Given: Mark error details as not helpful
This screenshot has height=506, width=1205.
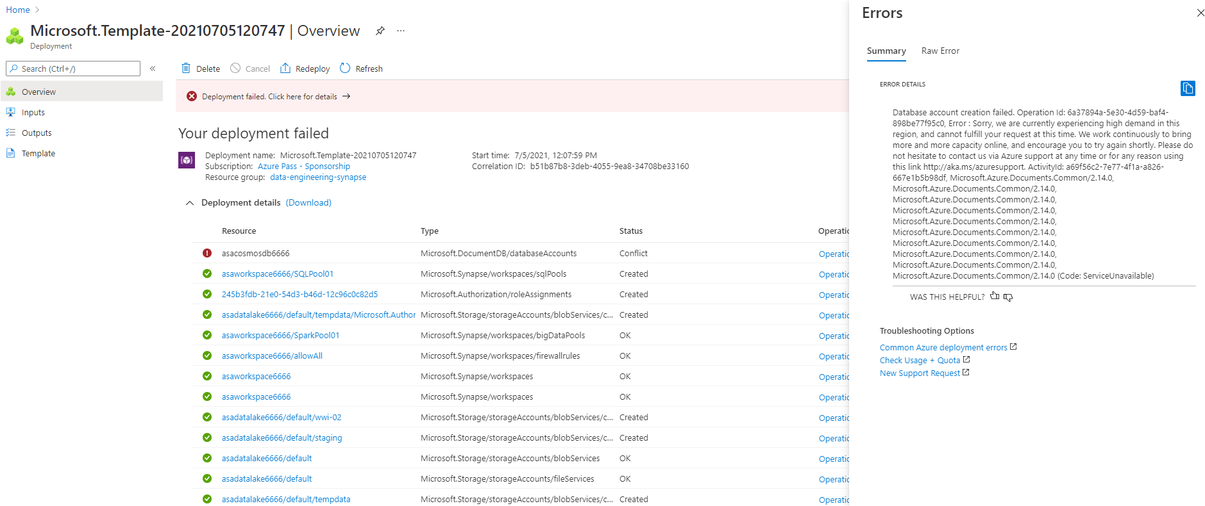Looking at the screenshot, I should click(x=1008, y=297).
